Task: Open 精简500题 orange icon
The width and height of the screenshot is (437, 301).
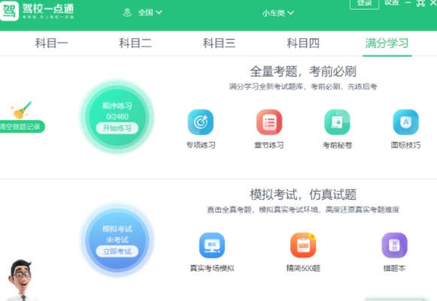Action: pyautogui.click(x=303, y=245)
